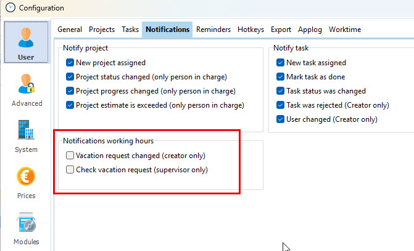This screenshot has width=414, height=251.
Task: Click the Configuration clock icon in title bar
Action: 10,8
